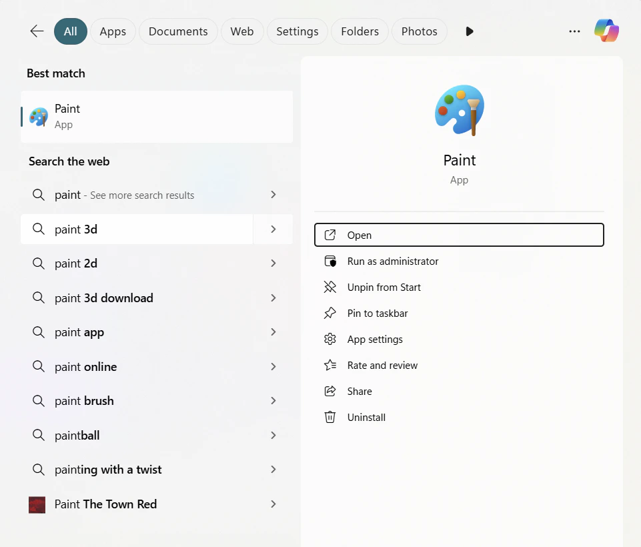Viewport: 641px width, 547px height.
Task: Click Paint The Town Red thumbnail
Action: [37, 504]
